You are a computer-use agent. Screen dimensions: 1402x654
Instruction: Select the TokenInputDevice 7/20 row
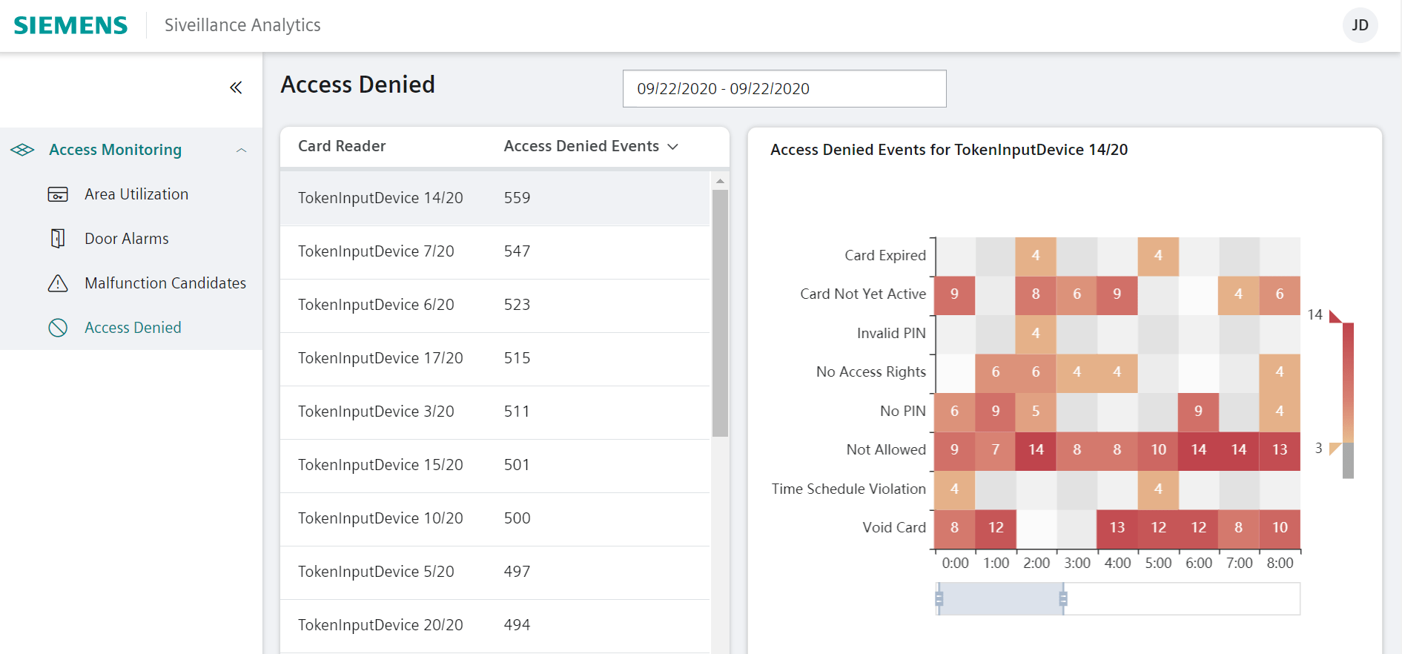click(x=495, y=252)
